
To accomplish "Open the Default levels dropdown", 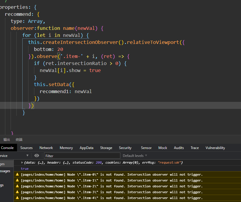I will (135, 156).
